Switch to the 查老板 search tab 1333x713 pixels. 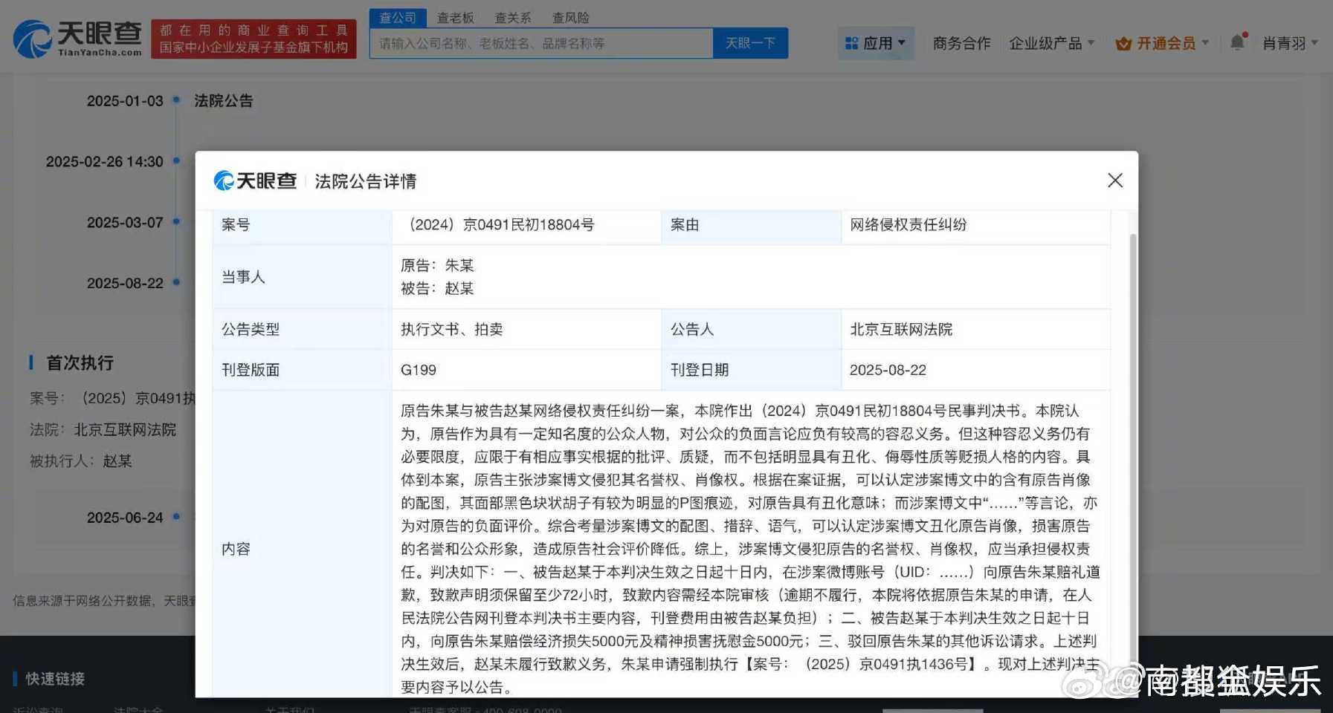[x=455, y=17]
